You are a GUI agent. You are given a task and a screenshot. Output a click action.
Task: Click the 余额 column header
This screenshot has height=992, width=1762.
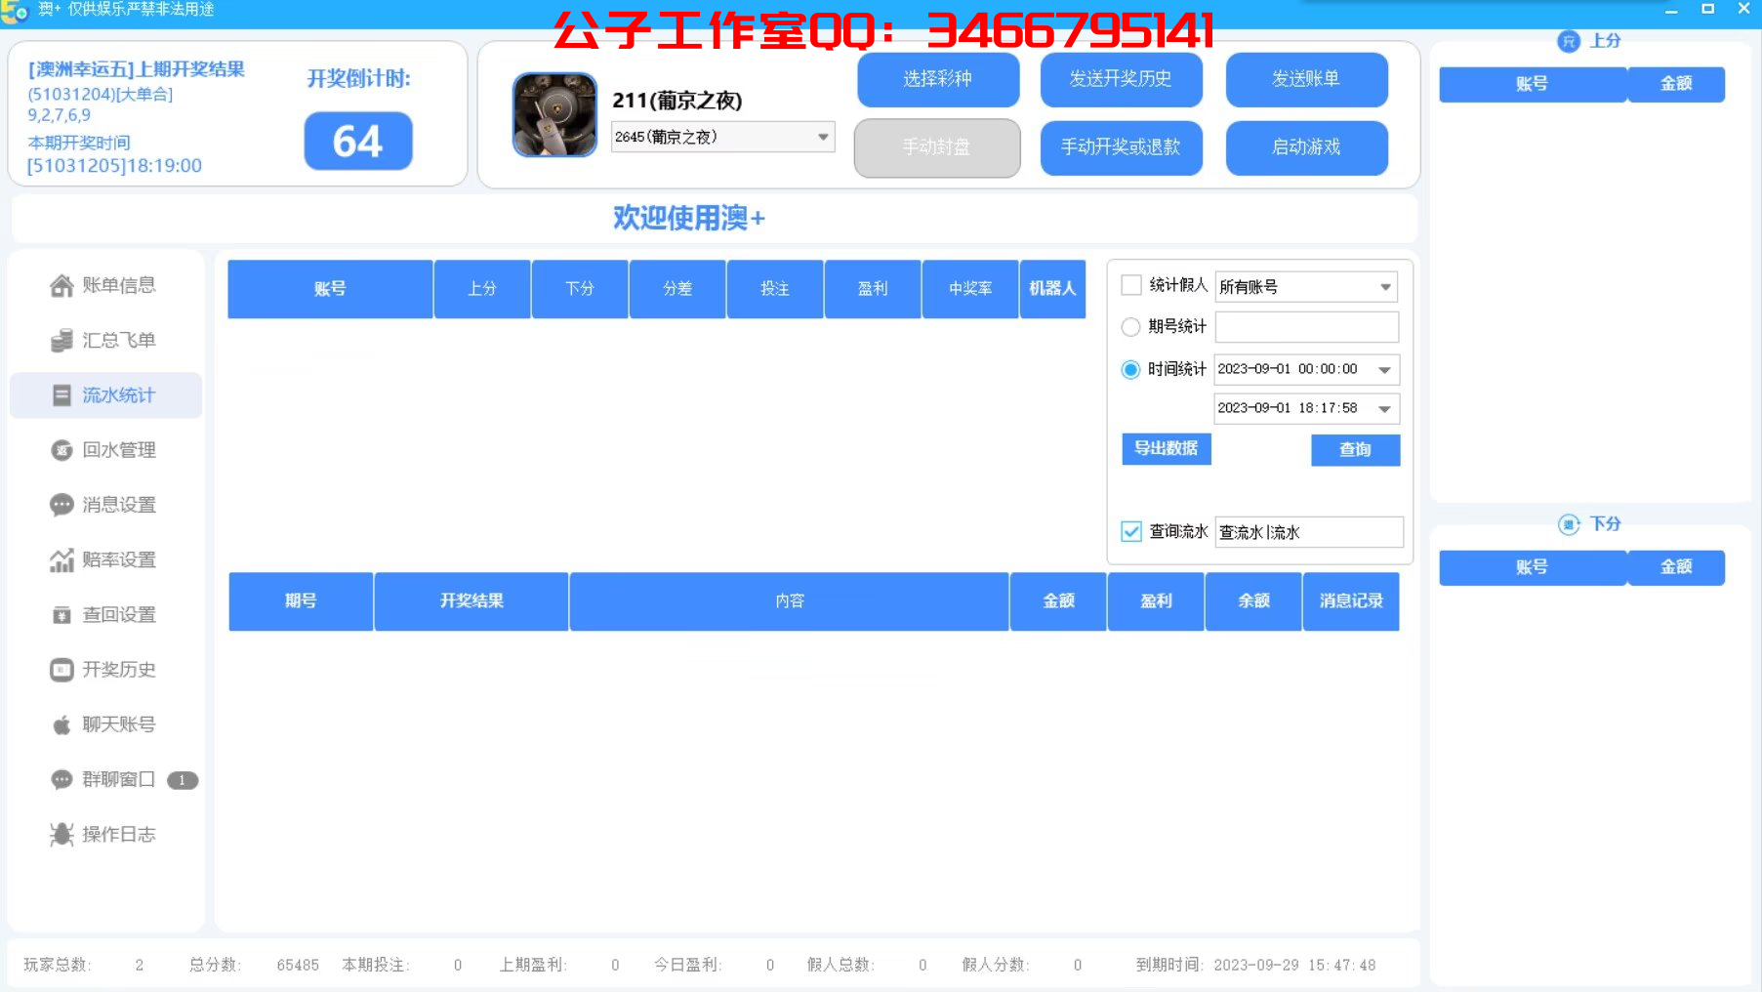pyautogui.click(x=1253, y=601)
